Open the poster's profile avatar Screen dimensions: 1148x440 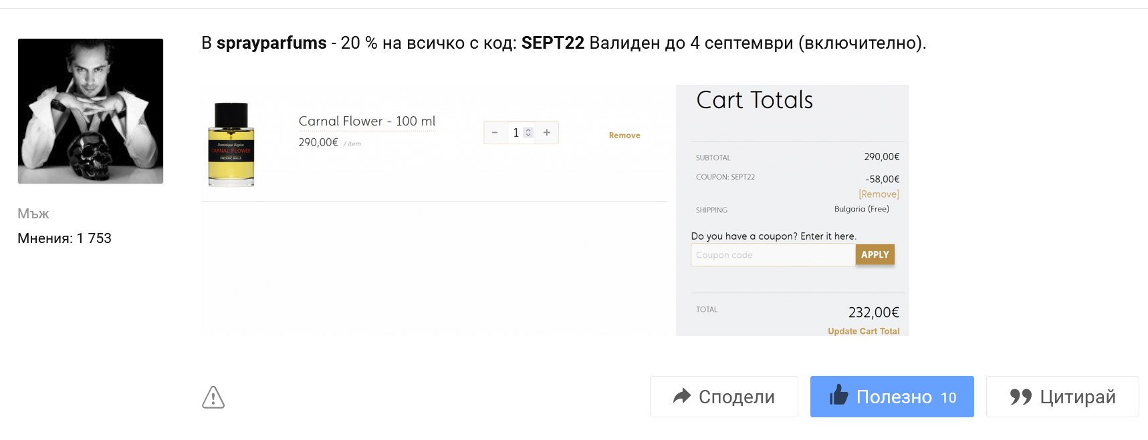90,111
